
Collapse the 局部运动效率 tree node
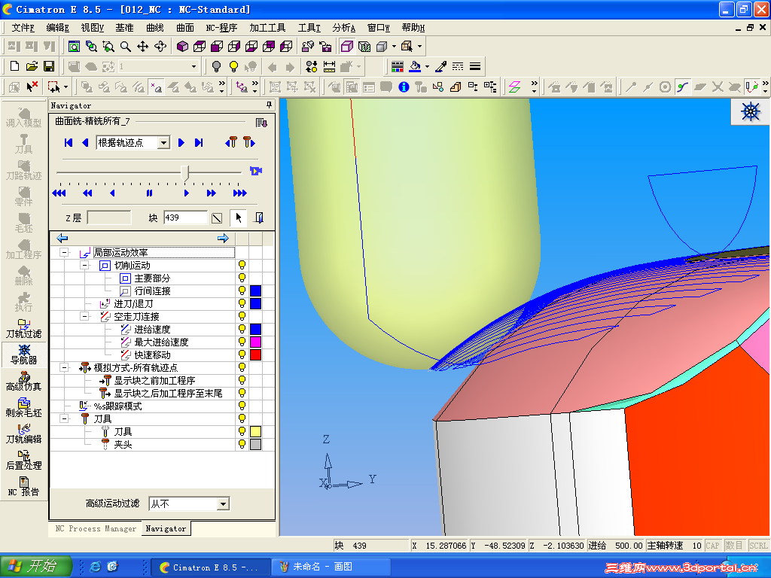tap(64, 253)
